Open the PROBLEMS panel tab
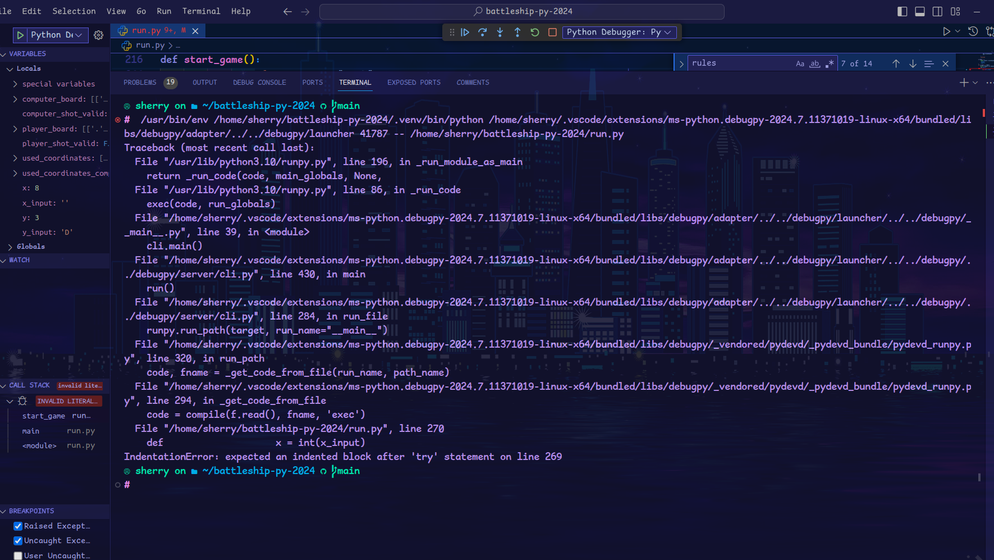 (x=140, y=83)
